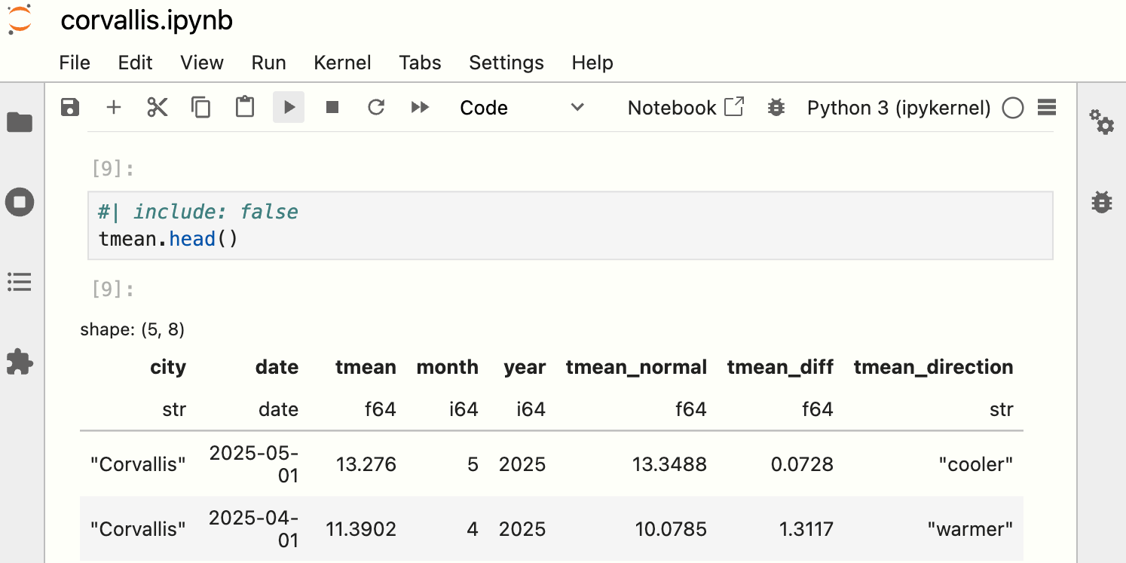Check kernel busy status circle indicator
Screen dimensions: 1126x563
coord(1013,107)
